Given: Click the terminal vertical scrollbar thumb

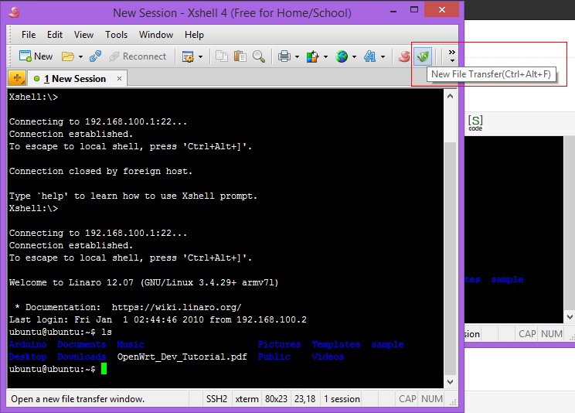Looking at the screenshot, I should (451, 258).
